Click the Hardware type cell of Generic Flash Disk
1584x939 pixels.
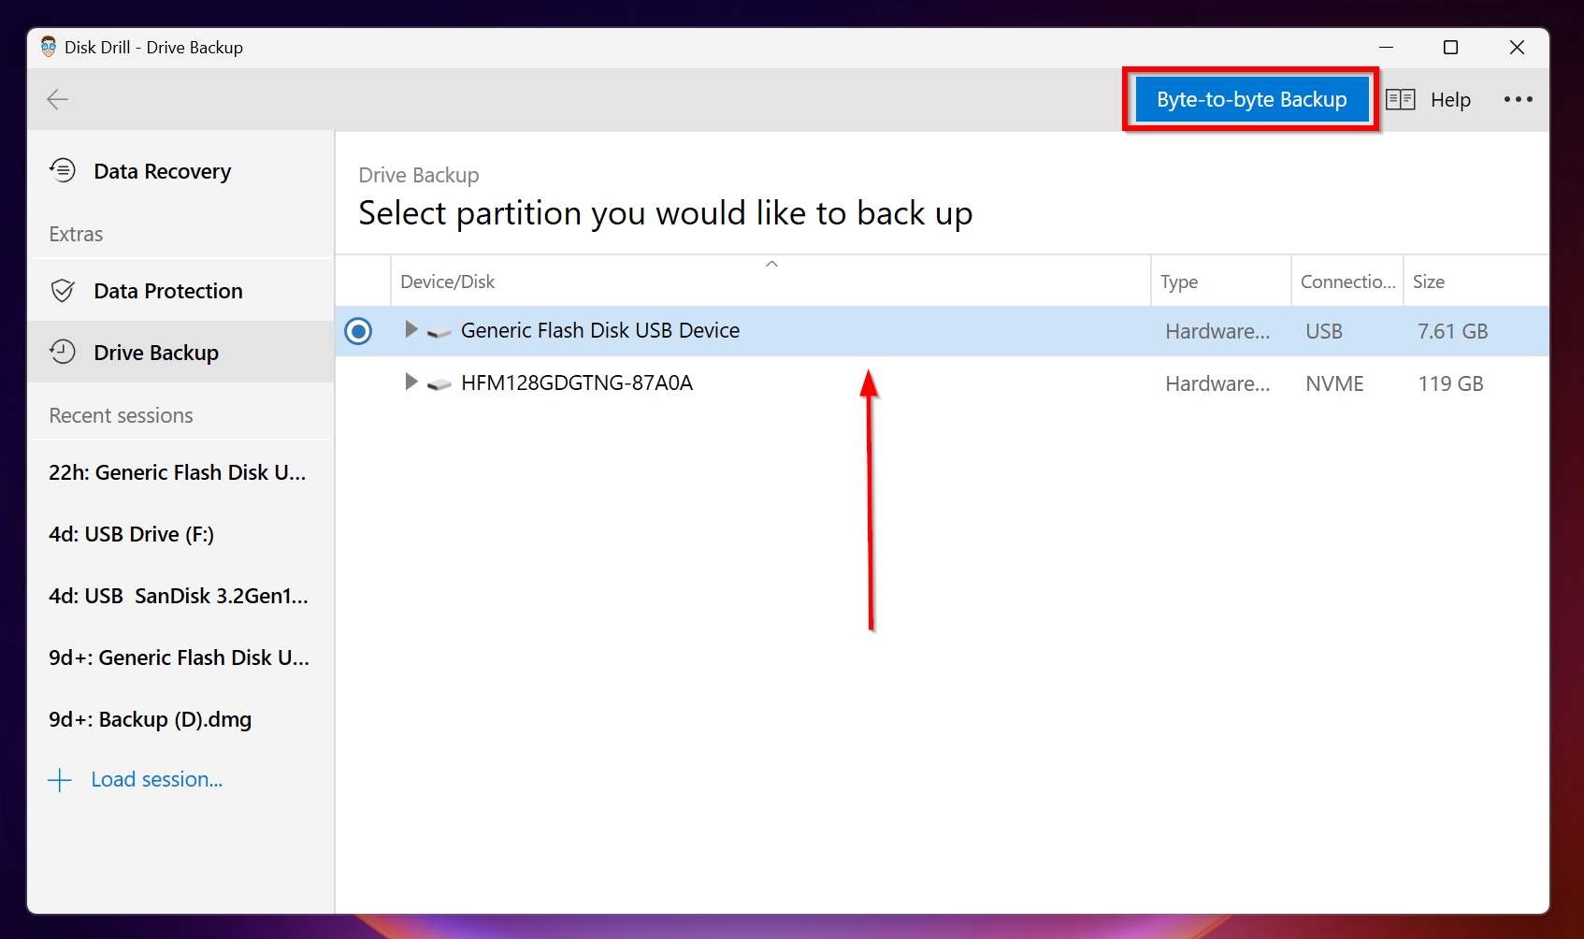tap(1217, 331)
